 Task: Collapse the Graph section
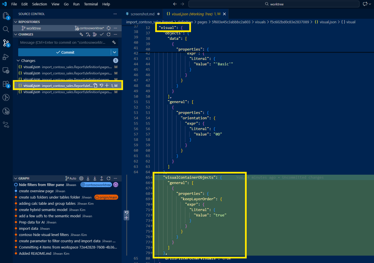16,178
